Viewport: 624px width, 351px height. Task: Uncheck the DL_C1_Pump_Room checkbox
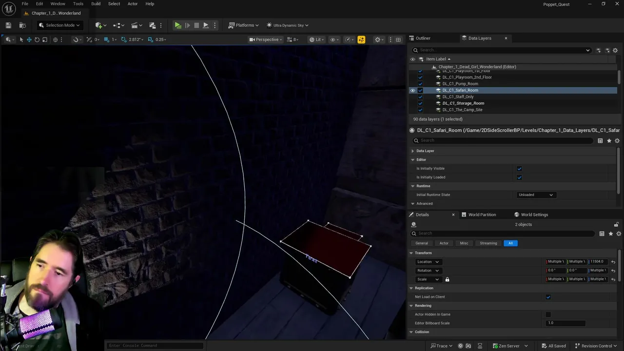pyautogui.click(x=420, y=84)
